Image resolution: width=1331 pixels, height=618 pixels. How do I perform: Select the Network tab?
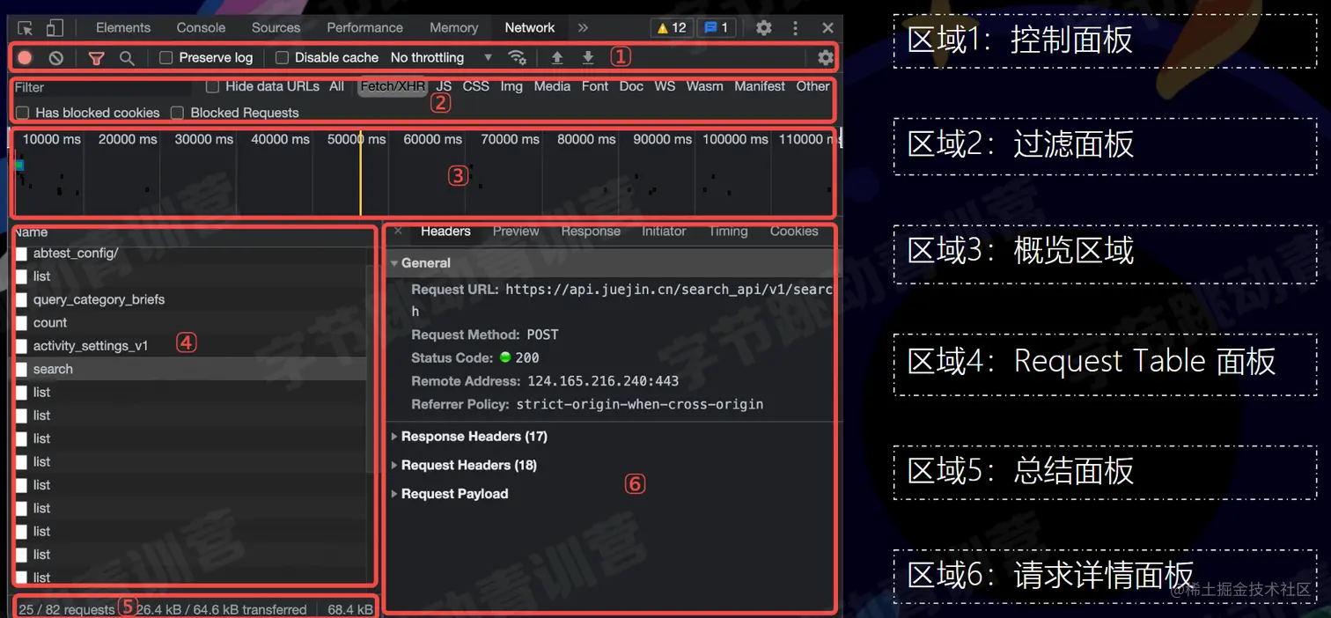530,28
